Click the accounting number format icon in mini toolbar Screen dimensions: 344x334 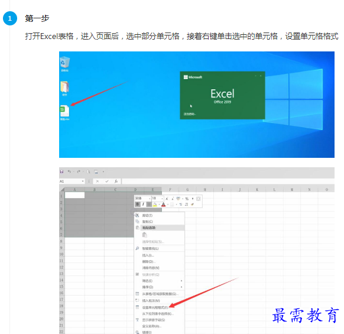point(179,199)
